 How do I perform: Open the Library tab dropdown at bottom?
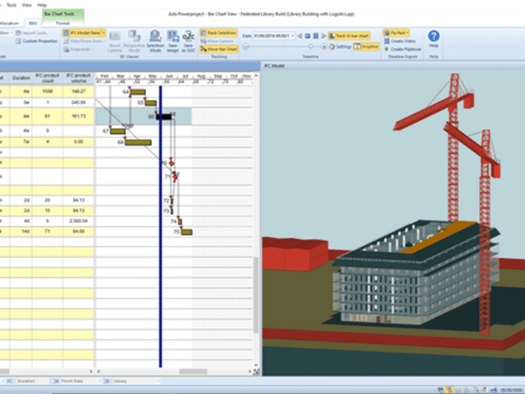(x=157, y=380)
